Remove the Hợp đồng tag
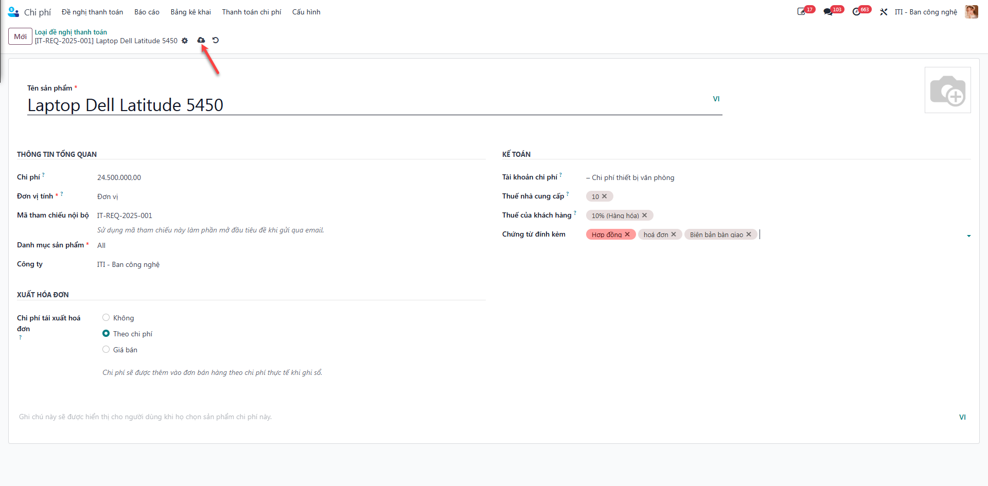 pyautogui.click(x=627, y=235)
